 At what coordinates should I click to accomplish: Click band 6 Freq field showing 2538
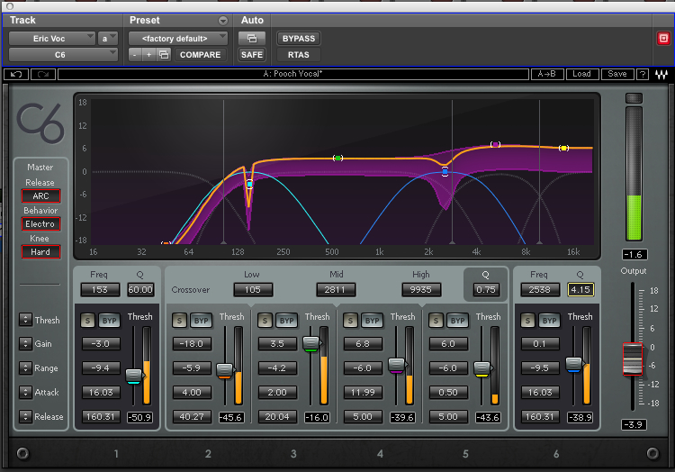tap(540, 290)
